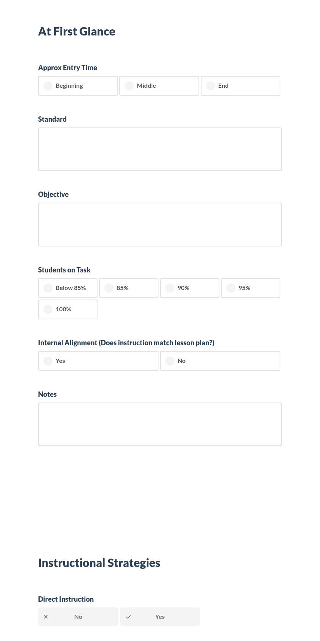
Task: Focus the Notes text area
Action: click(x=160, y=424)
